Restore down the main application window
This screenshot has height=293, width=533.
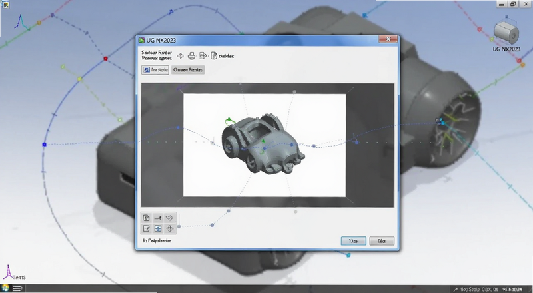click(x=513, y=4)
